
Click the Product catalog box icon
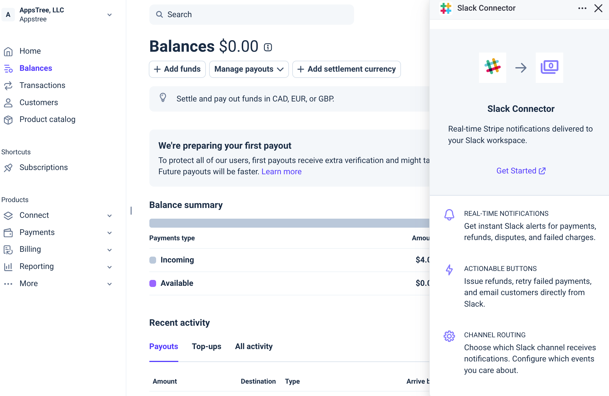8,120
